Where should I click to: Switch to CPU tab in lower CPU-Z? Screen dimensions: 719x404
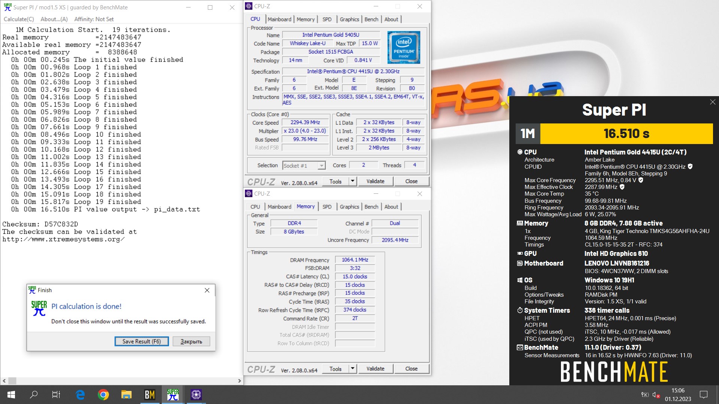tap(255, 206)
